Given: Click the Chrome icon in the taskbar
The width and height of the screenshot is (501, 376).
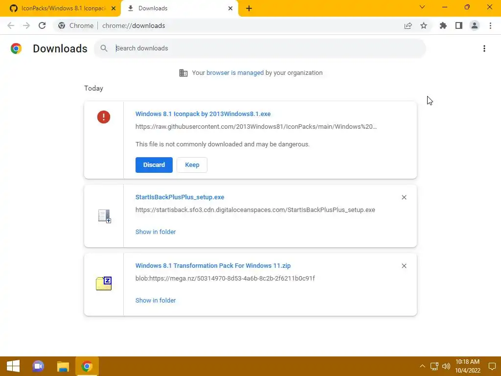Looking at the screenshot, I should pyautogui.click(x=87, y=366).
